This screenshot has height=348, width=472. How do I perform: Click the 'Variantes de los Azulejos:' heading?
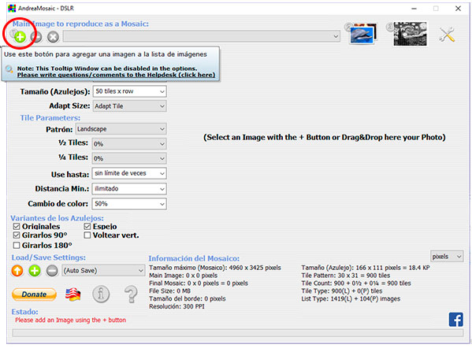coord(57,218)
